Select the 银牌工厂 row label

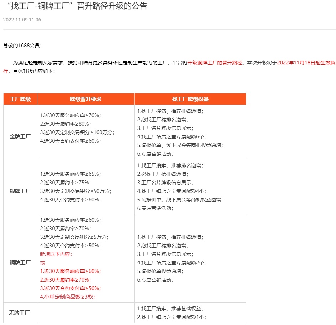click(x=20, y=191)
